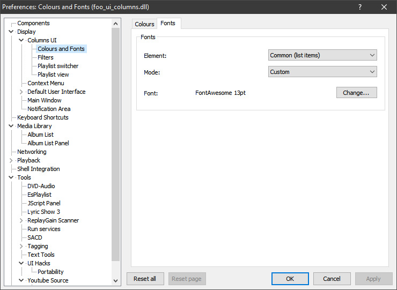Select the Album List Panel item
Screen dimensions: 397x290
(48, 143)
